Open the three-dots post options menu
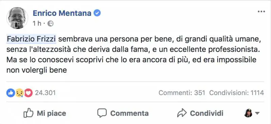 pyautogui.click(x=261, y=12)
